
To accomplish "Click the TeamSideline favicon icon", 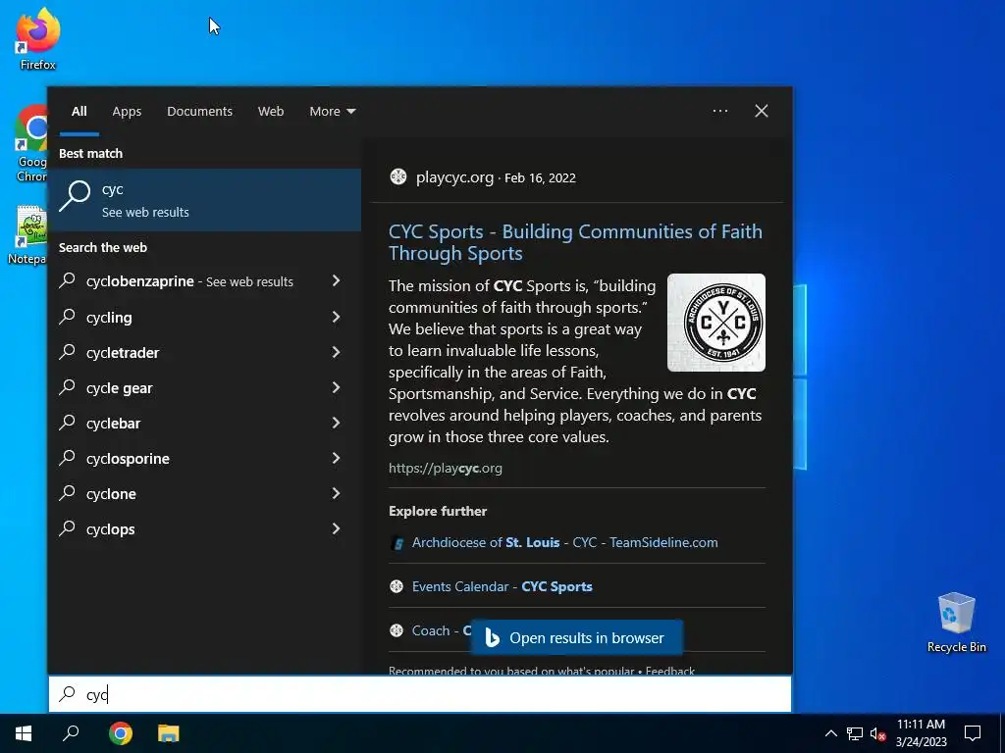I will (x=397, y=543).
